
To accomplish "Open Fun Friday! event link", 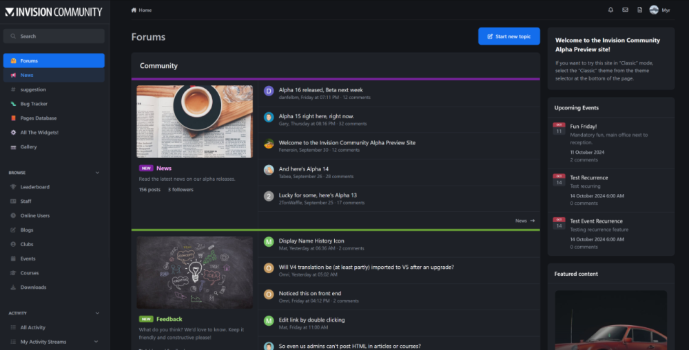I will click(x=583, y=127).
